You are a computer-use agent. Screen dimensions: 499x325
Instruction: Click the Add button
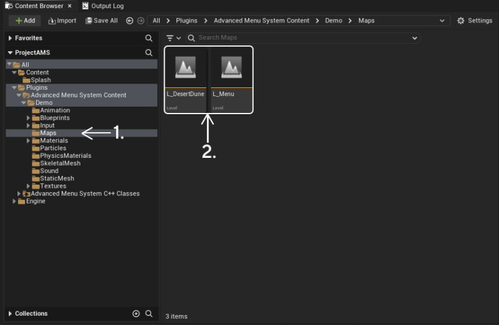coord(25,21)
